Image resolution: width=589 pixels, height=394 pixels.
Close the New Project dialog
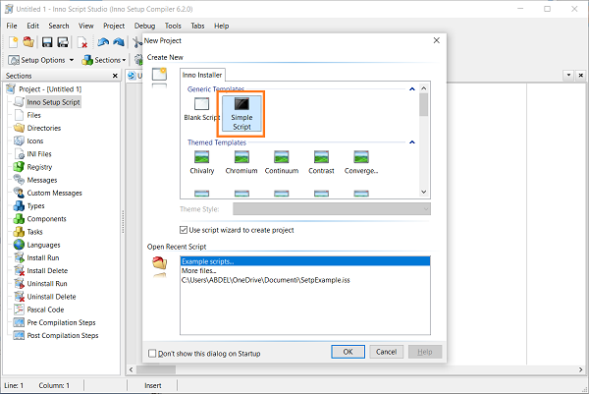[x=437, y=40]
